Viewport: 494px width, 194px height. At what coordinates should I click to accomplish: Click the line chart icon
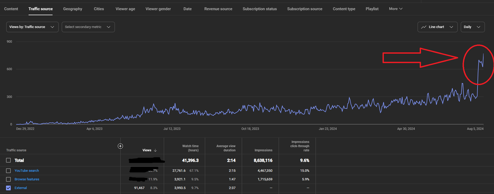424,27
